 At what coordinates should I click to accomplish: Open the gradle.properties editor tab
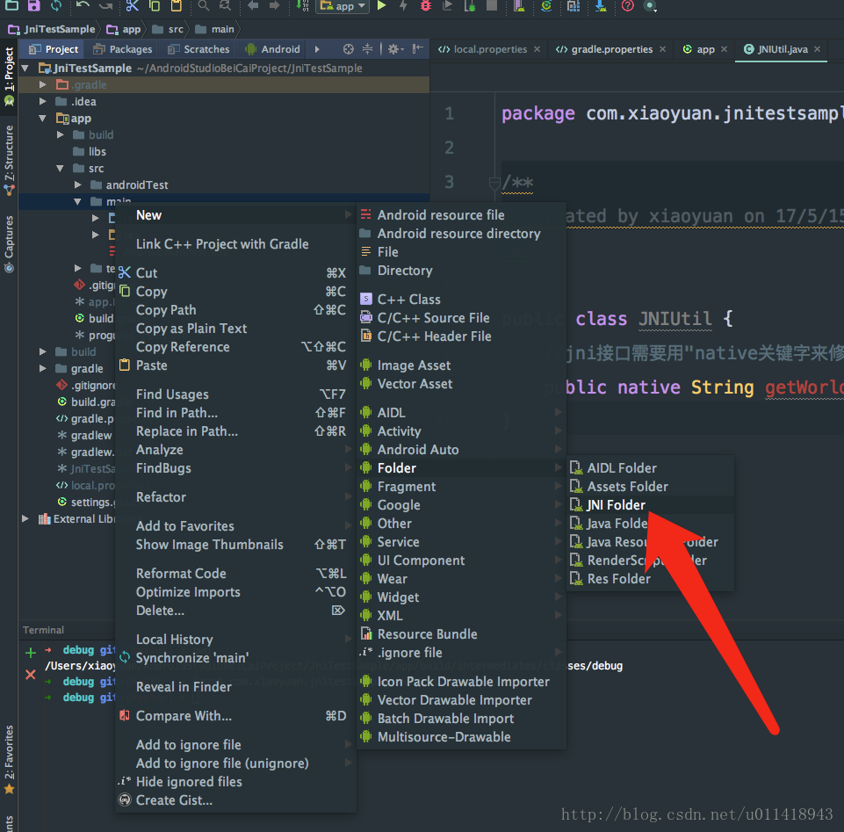(x=611, y=49)
